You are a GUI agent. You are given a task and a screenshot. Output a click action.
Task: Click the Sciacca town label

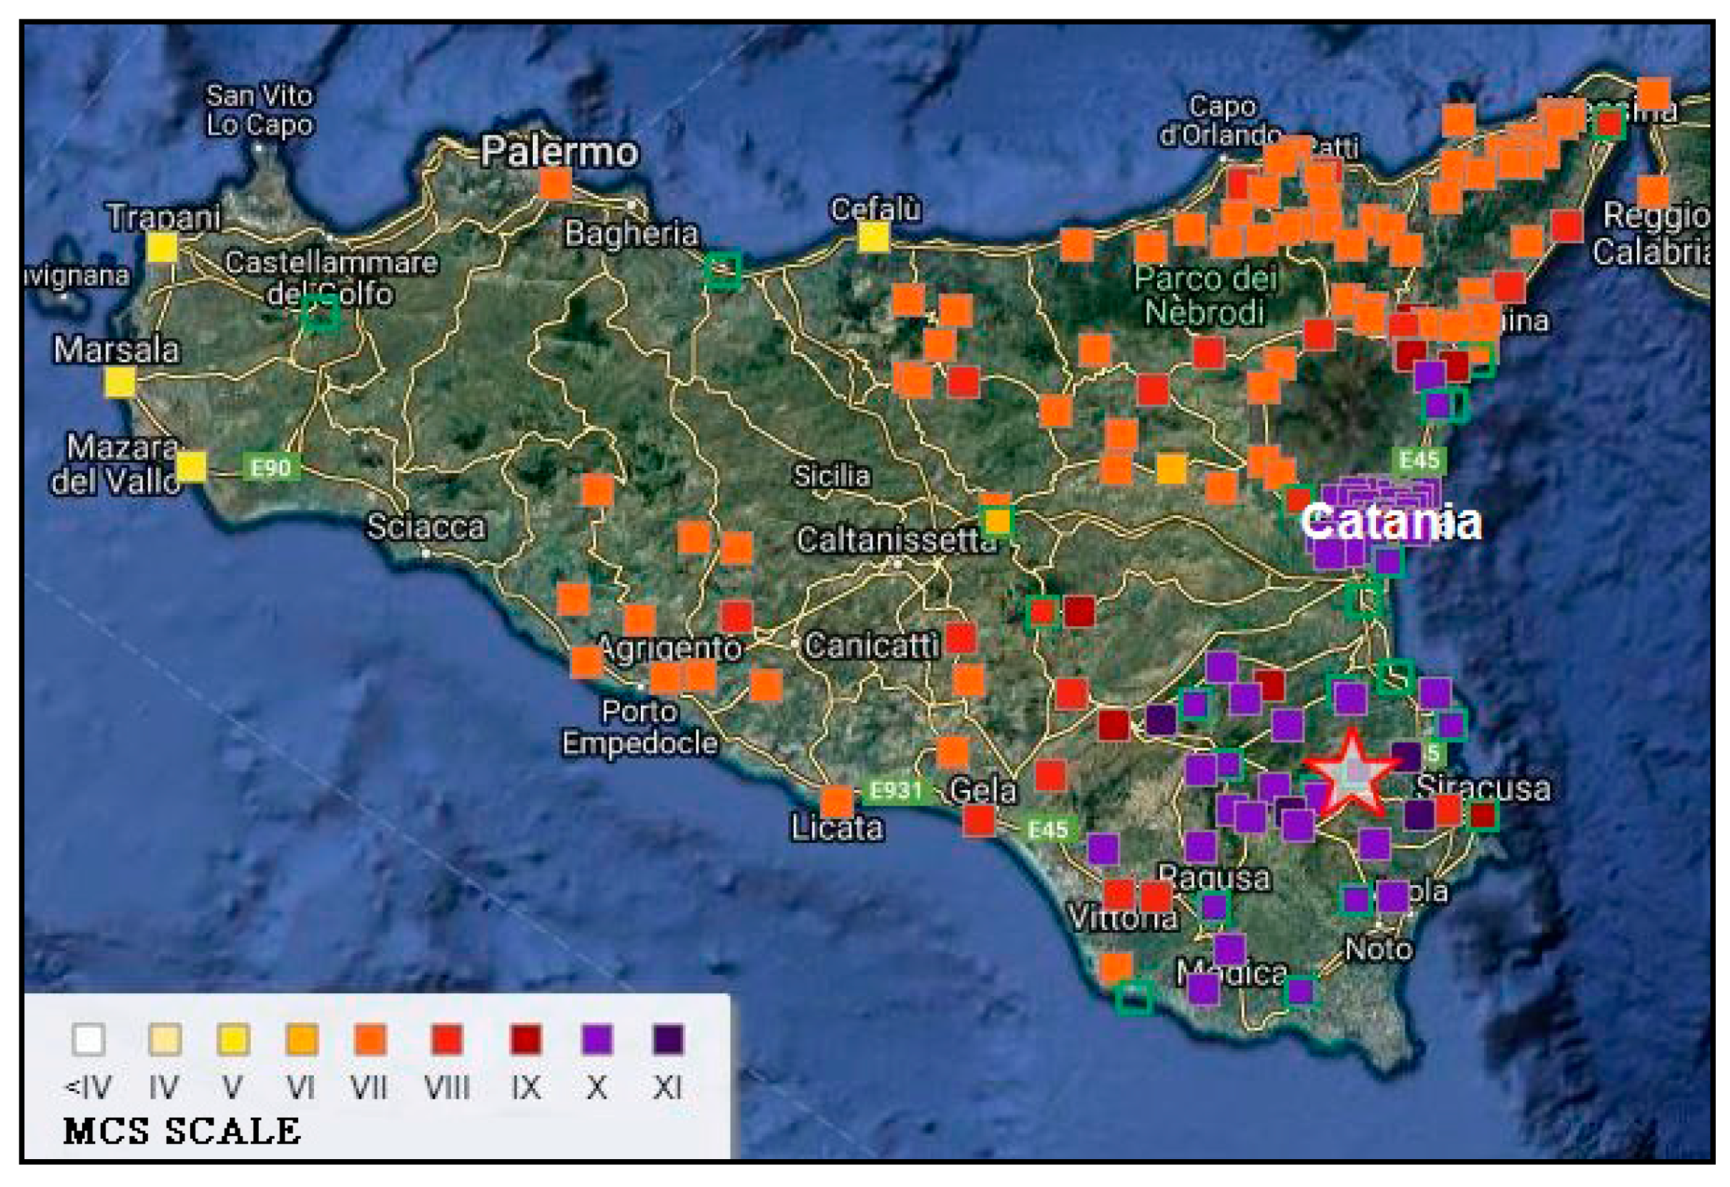426,527
